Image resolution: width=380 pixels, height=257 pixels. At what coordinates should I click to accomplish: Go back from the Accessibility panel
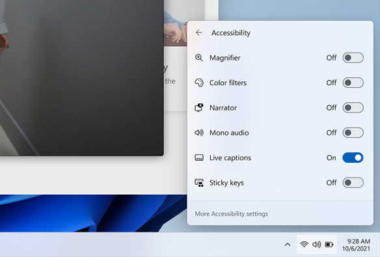[x=199, y=33]
